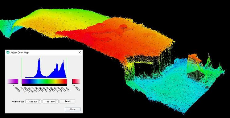The width and height of the screenshot is (230, 118).
Task: Click the '< -1055.6' below-range label
Action: coord(16,88)
